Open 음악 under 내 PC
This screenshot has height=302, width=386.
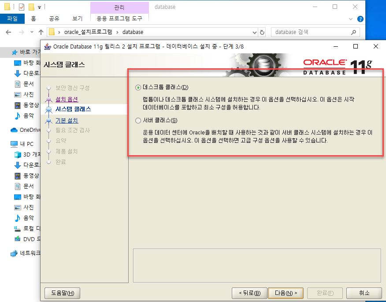pyautogui.click(x=24, y=218)
